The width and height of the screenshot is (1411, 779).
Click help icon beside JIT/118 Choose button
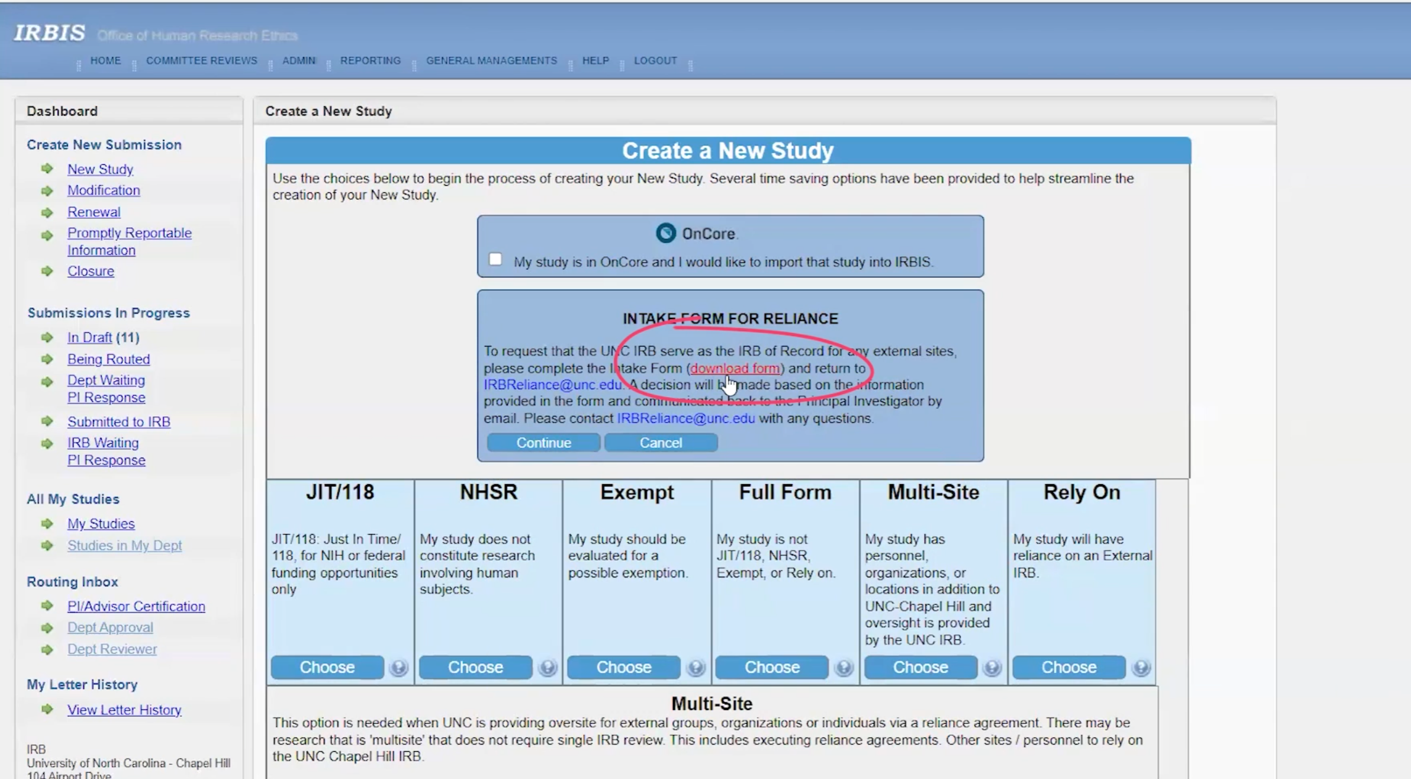coord(399,667)
